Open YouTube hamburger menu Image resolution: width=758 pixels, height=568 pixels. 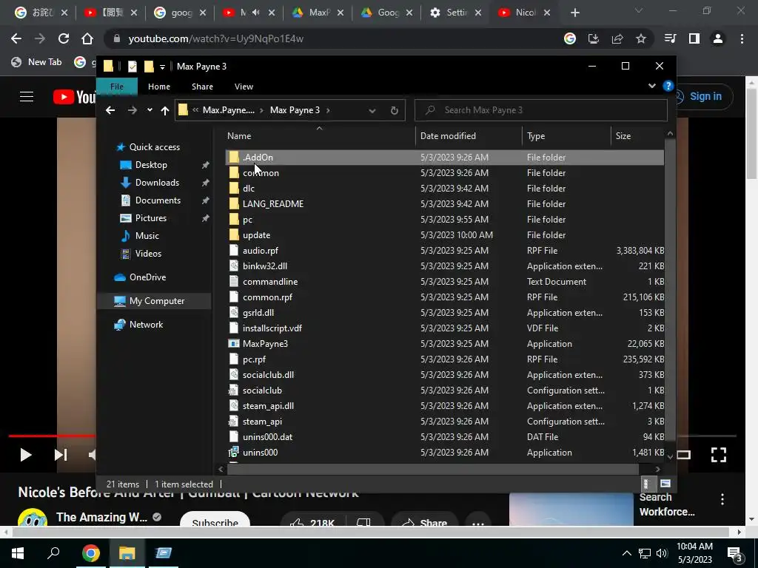[27, 97]
